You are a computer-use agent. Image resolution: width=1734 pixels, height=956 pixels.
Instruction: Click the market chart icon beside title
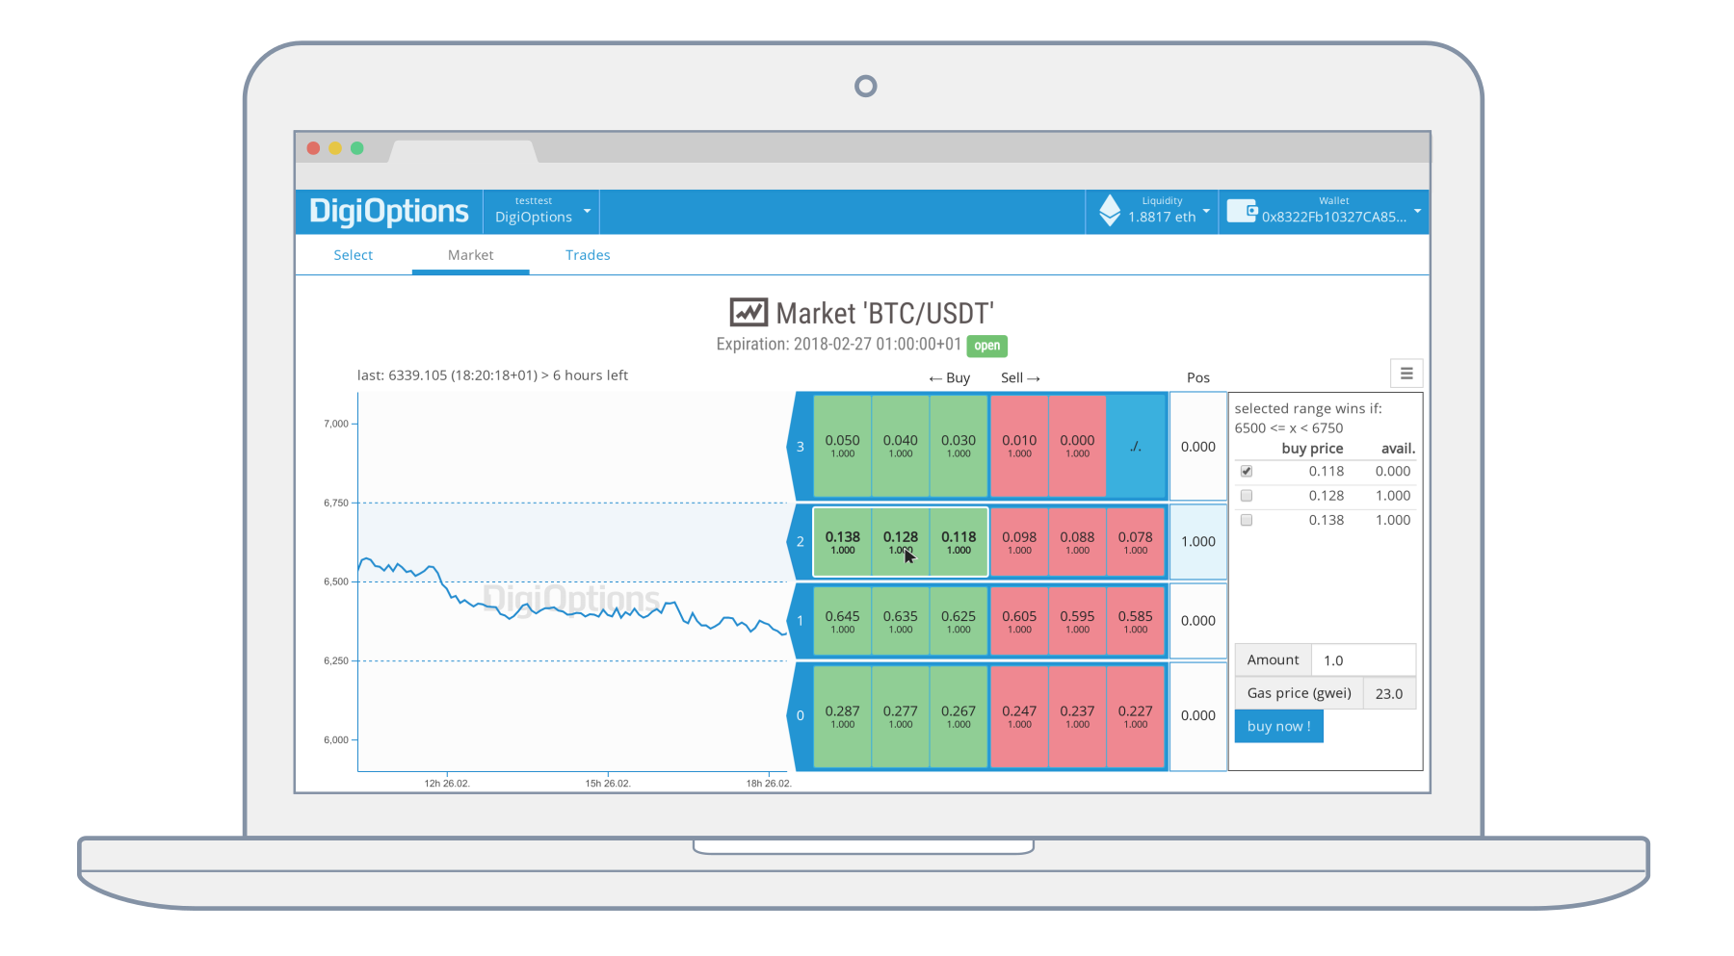point(749,313)
